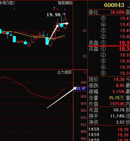Click the 委比 value 38.58%

(117, 12)
